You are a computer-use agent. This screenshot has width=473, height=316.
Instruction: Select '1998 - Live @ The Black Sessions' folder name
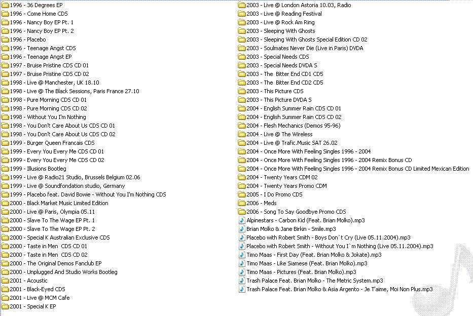click(75, 91)
